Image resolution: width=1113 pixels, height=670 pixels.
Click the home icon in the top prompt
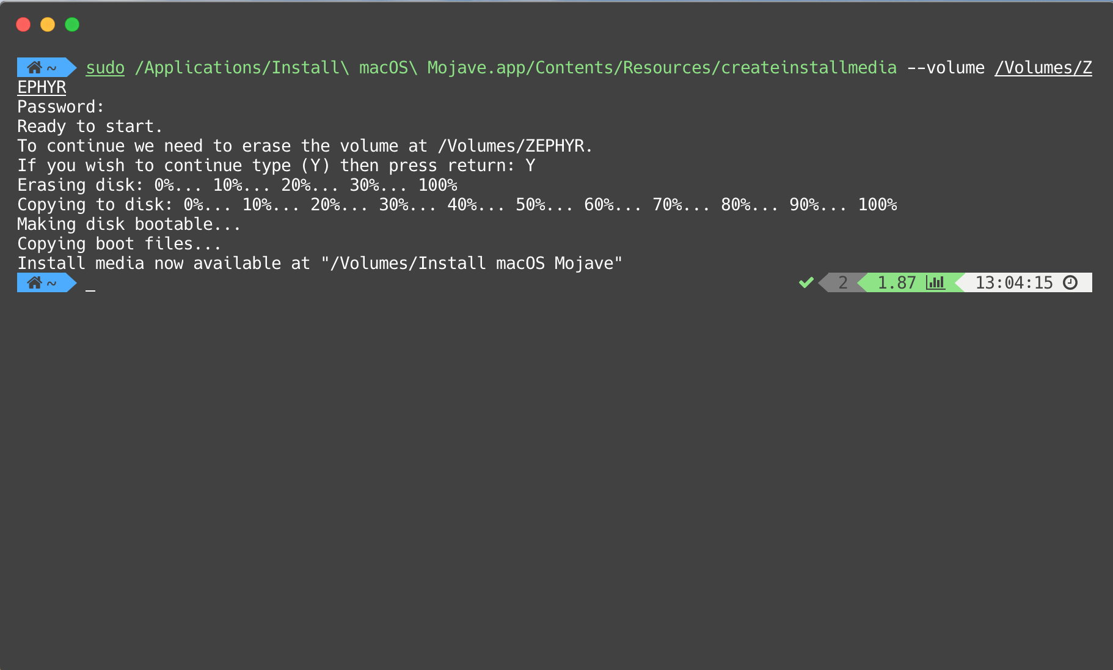(34, 67)
